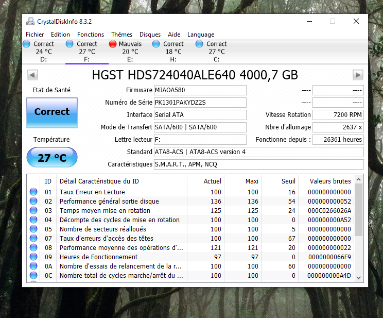
Task: Click status orb for attribute 08
Action: (33, 247)
